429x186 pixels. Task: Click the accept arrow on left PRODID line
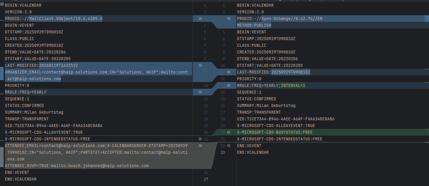coord(200,19)
